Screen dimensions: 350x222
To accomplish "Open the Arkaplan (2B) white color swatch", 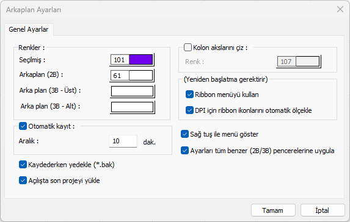I will (x=141, y=76).
